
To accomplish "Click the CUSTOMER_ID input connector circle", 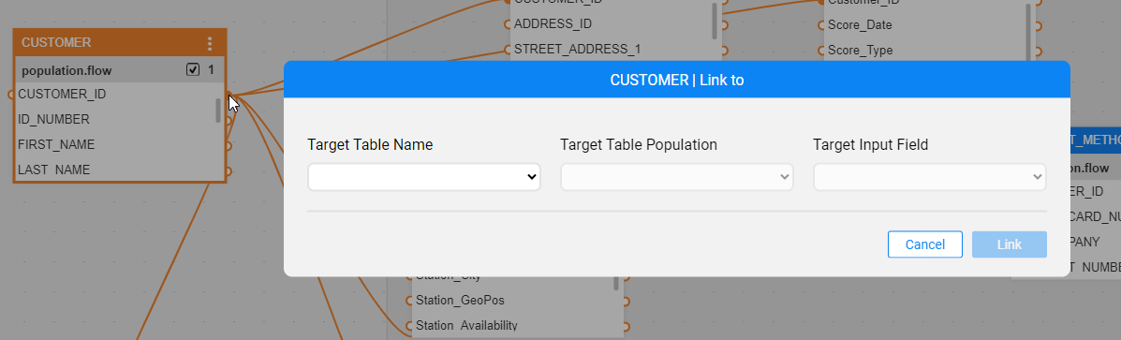I will pyautogui.click(x=11, y=95).
